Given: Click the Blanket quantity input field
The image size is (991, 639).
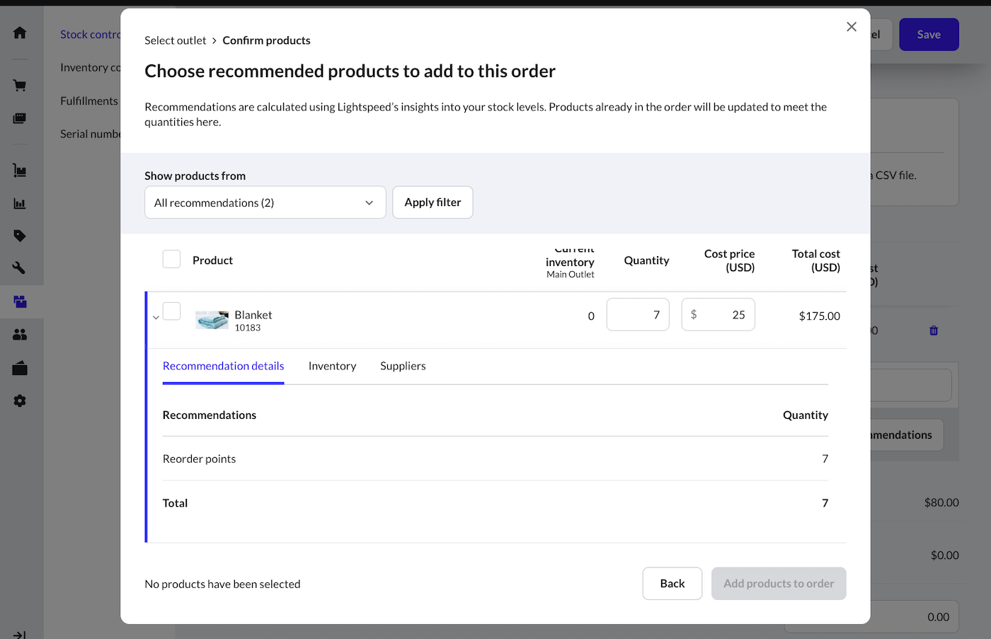Looking at the screenshot, I should [x=637, y=315].
